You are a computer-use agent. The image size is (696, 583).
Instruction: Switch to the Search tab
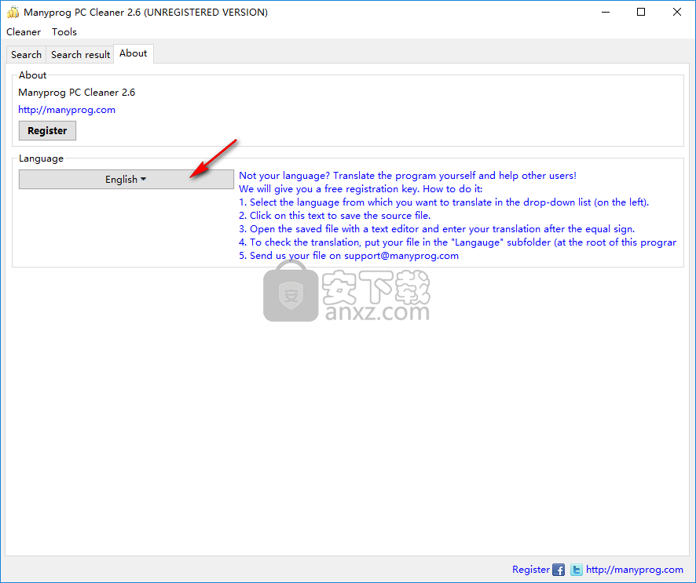tap(26, 54)
